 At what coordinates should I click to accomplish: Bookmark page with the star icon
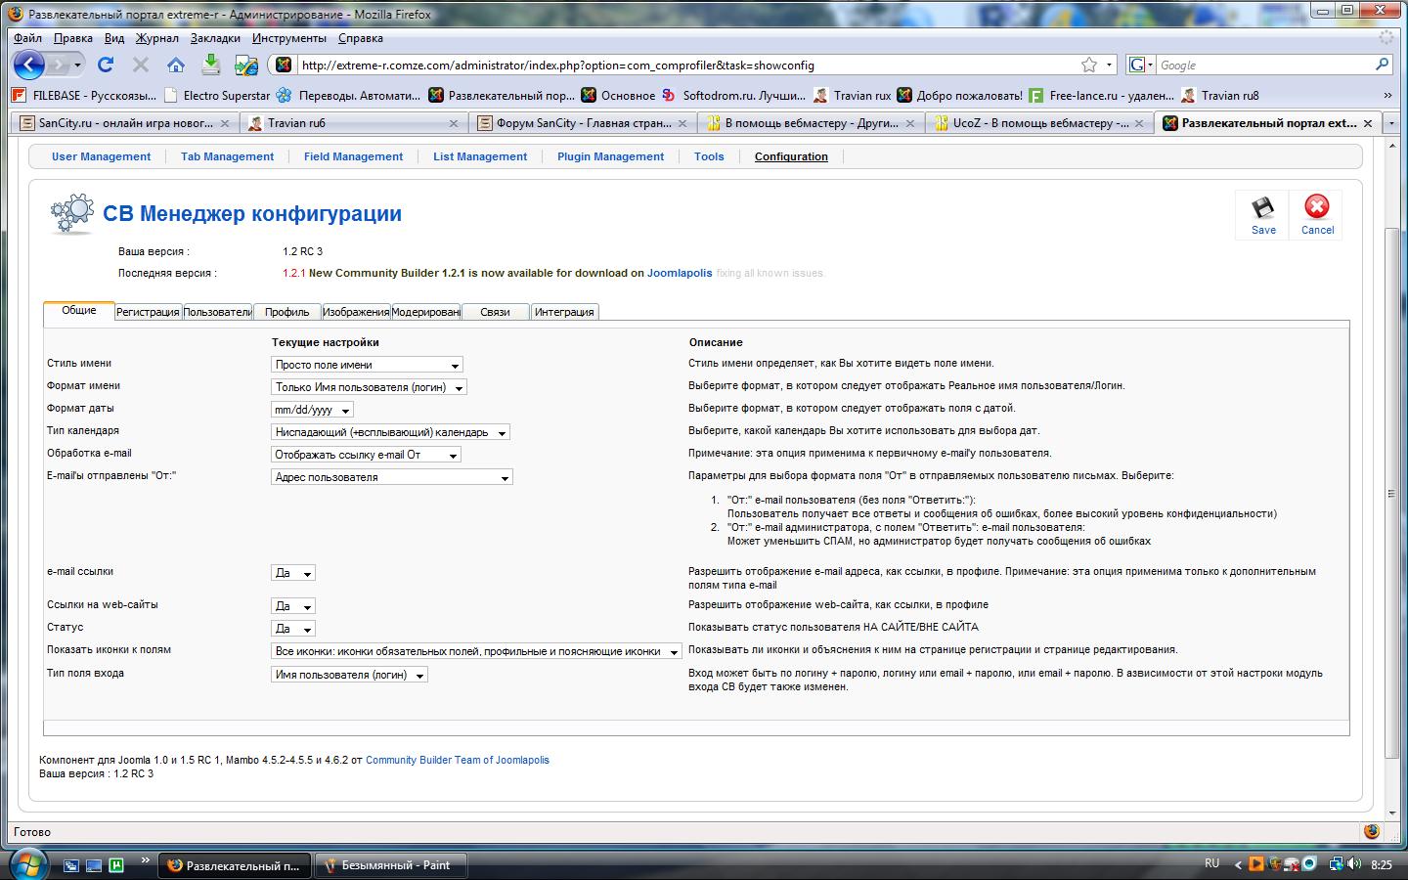[1089, 65]
